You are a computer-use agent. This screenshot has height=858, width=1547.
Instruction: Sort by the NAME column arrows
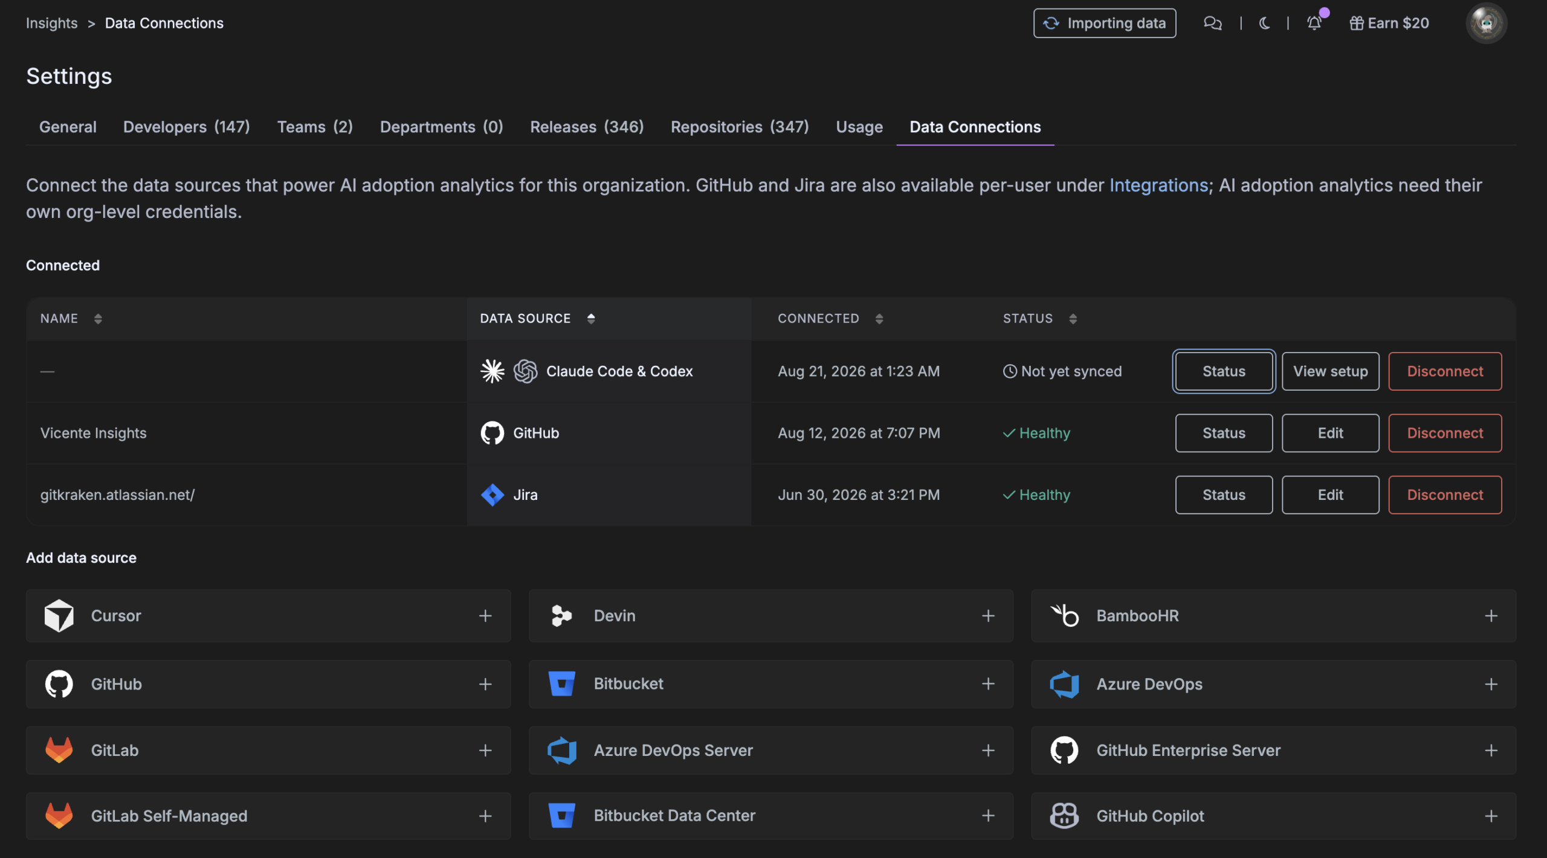tap(98, 318)
